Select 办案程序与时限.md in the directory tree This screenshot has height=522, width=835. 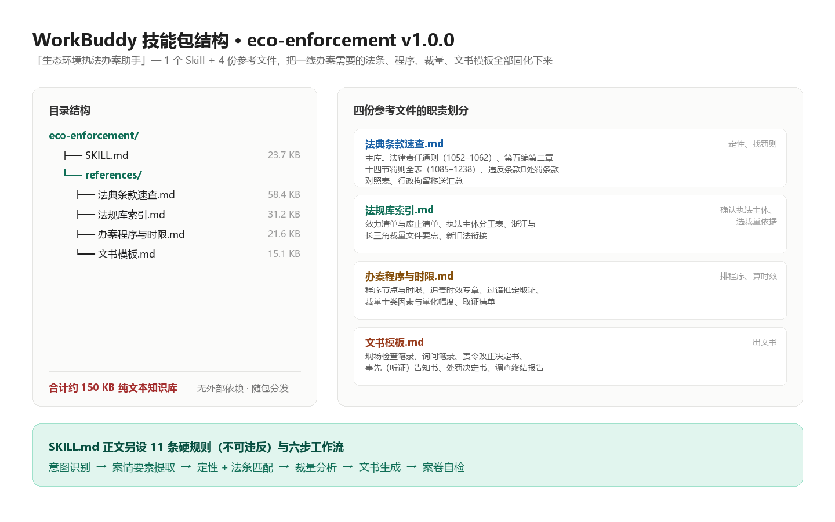pyautogui.click(x=141, y=234)
